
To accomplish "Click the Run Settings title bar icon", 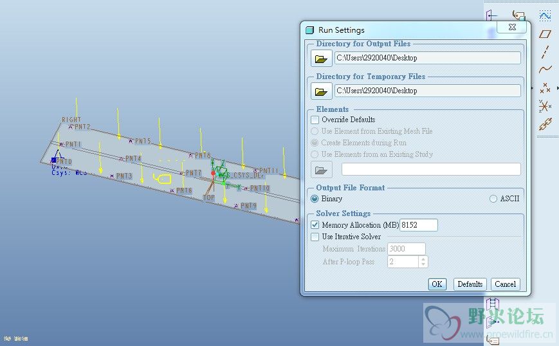I will point(310,30).
